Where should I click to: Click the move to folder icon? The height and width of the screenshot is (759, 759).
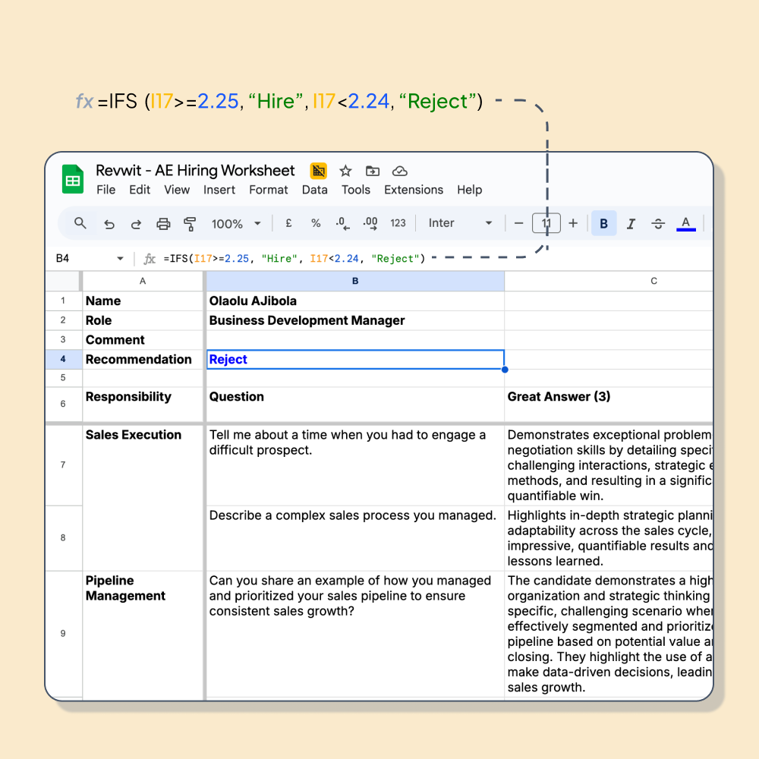pyautogui.click(x=373, y=171)
